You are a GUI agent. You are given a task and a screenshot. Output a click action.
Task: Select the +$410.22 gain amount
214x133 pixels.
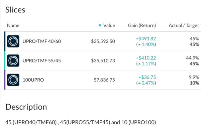(146, 58)
